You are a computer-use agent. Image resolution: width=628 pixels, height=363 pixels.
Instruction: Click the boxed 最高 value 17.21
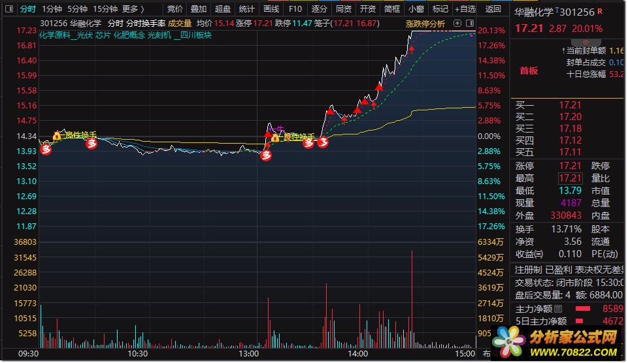tap(570, 178)
